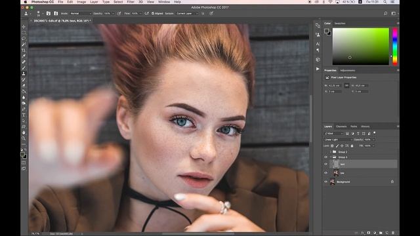Open the Sample dropdown showing Current Layer

(x=187, y=13)
